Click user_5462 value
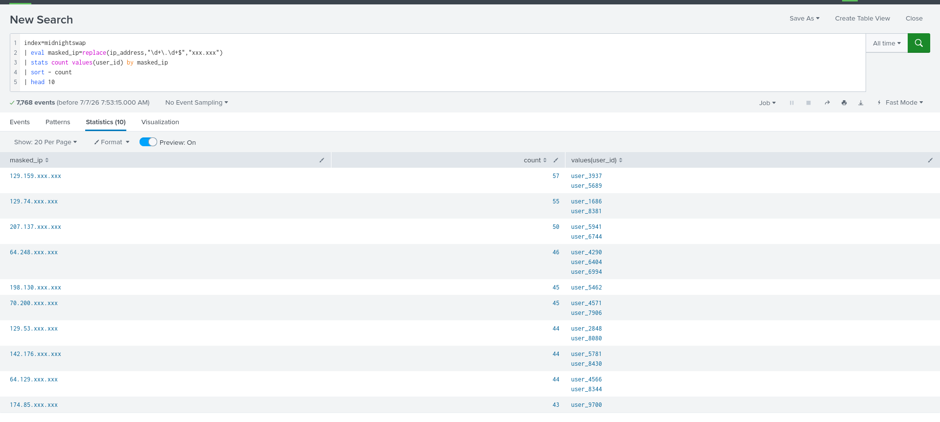Image resolution: width=940 pixels, height=422 pixels. tap(587, 288)
